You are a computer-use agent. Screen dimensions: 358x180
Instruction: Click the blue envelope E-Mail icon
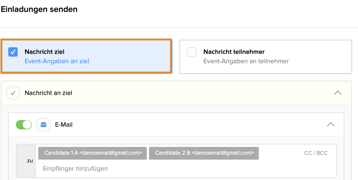point(44,125)
